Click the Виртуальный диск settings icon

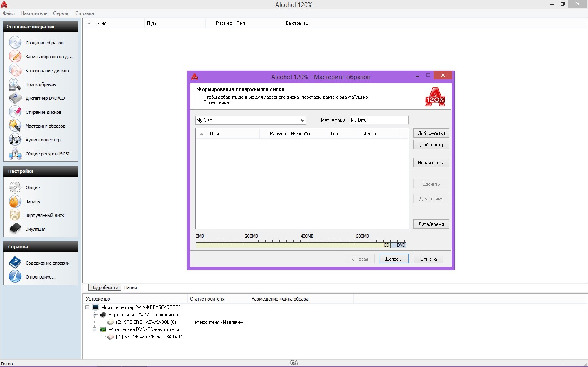(x=15, y=215)
